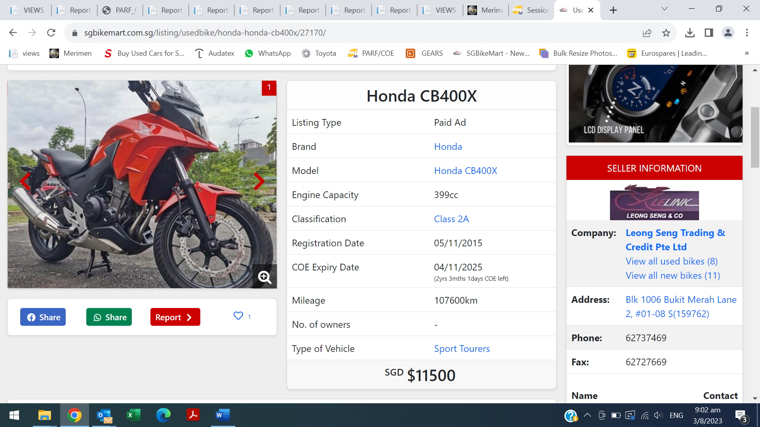This screenshot has height=427, width=760.
Task: Open browser downloads icon
Action: pyautogui.click(x=690, y=33)
